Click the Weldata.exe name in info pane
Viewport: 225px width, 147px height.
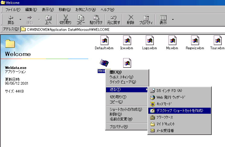point(16,68)
